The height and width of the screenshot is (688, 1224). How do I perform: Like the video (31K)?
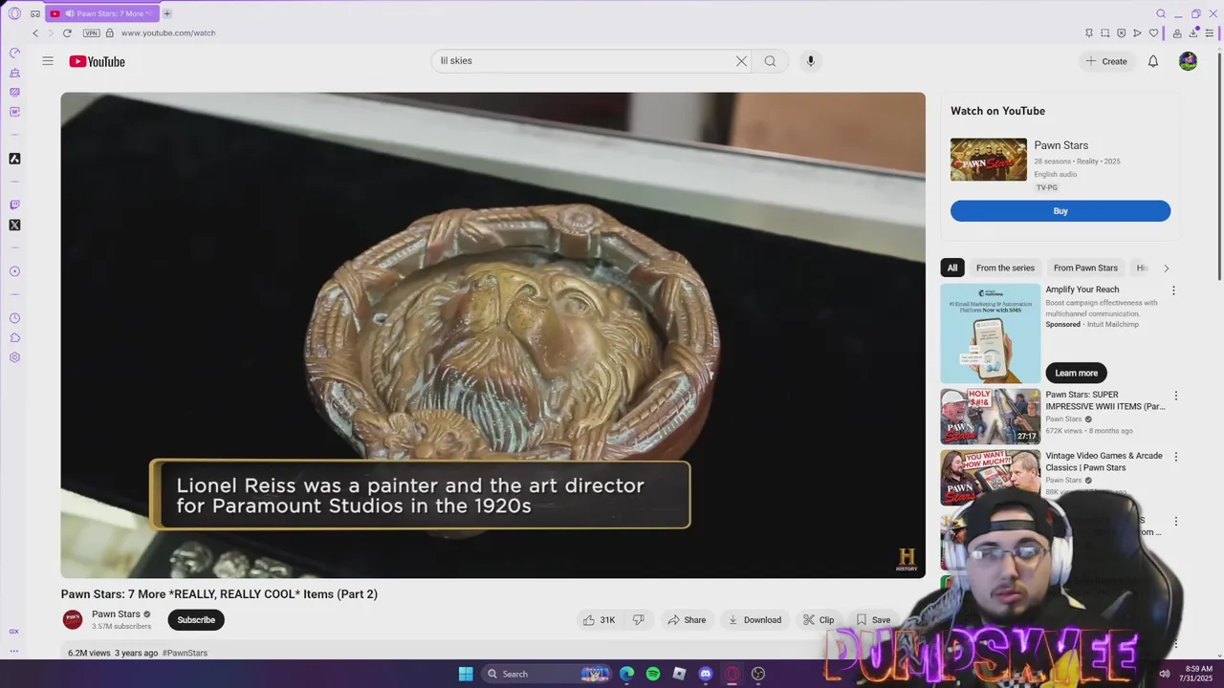[599, 620]
